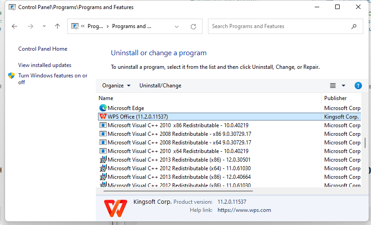This screenshot has width=371, height=225.
Task: Click the Change your view icon
Action: pos(333,86)
